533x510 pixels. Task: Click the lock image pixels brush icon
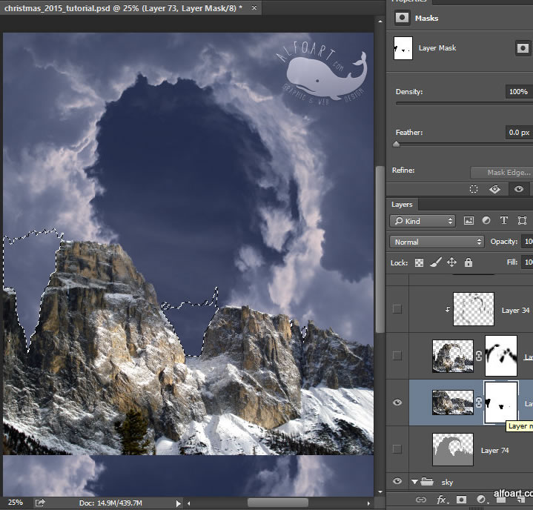coord(436,262)
